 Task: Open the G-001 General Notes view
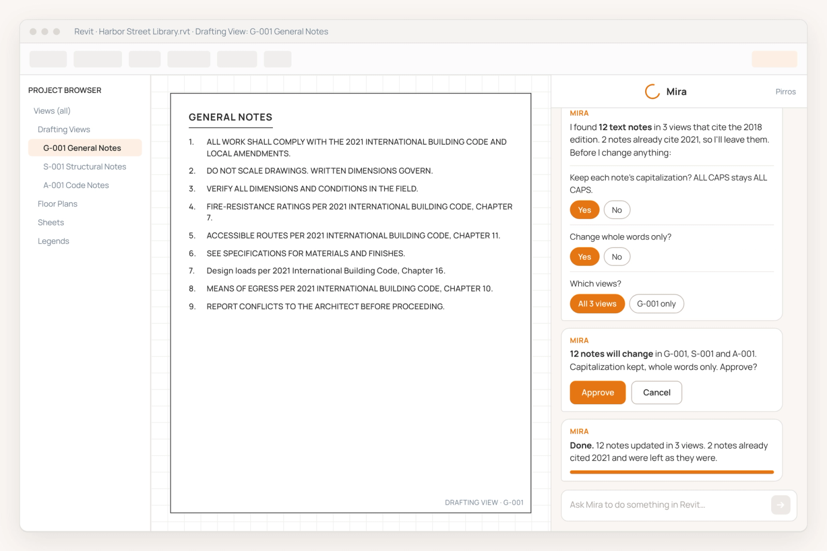[x=85, y=148]
